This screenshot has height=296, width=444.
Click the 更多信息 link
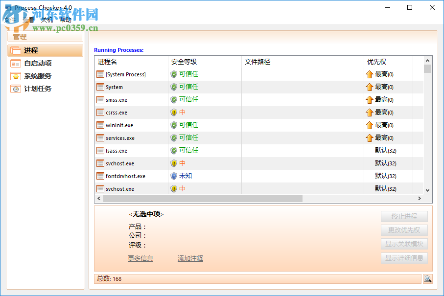[x=140, y=258]
